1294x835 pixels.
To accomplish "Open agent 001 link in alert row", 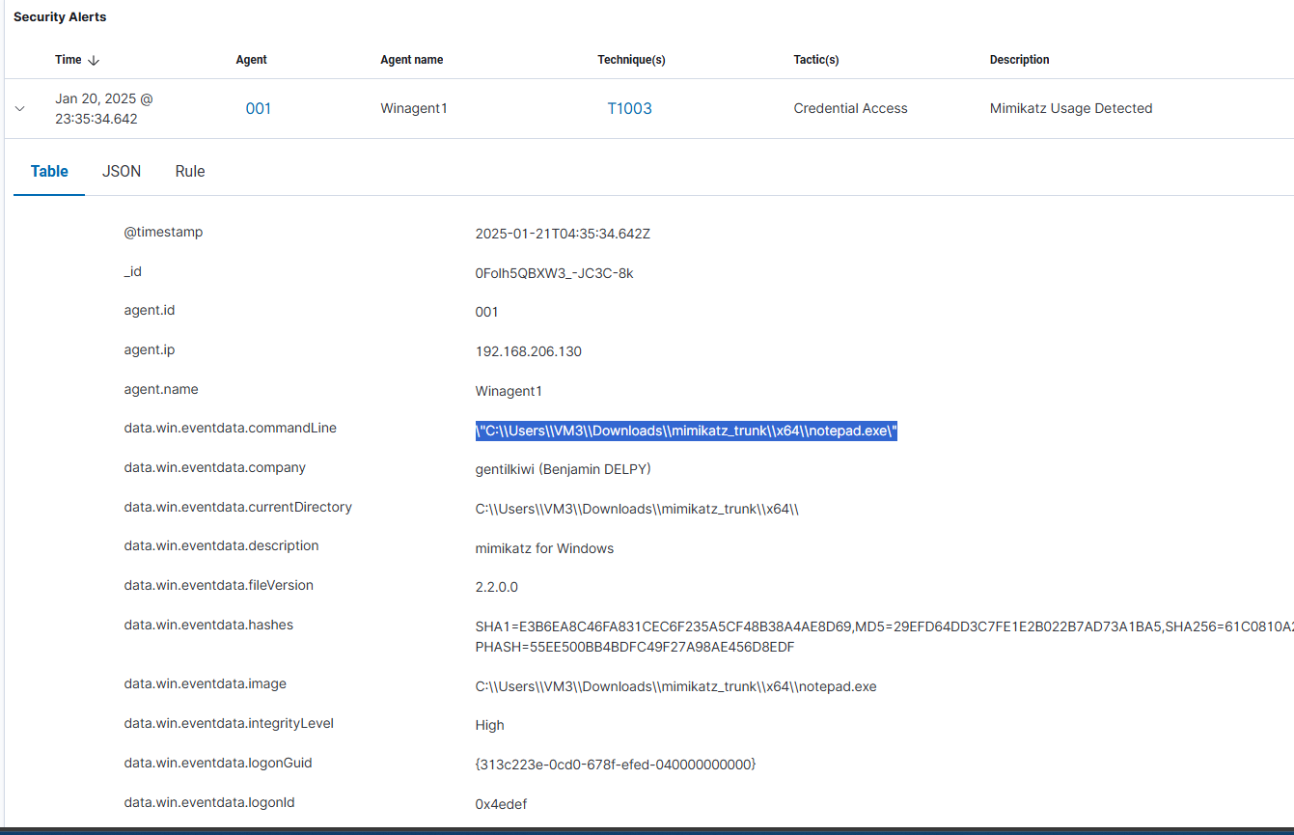I will pos(259,108).
